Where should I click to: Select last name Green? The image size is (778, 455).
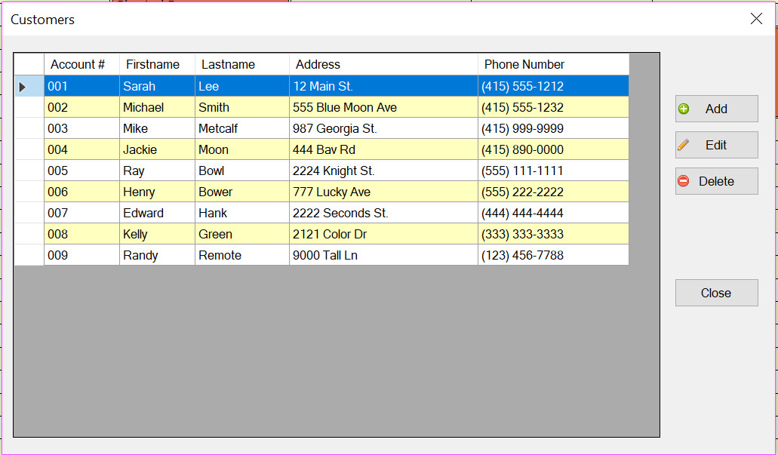[242, 234]
